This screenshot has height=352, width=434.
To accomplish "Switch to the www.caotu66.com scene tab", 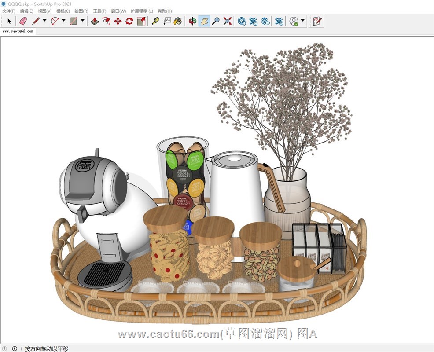I will 18,31.
